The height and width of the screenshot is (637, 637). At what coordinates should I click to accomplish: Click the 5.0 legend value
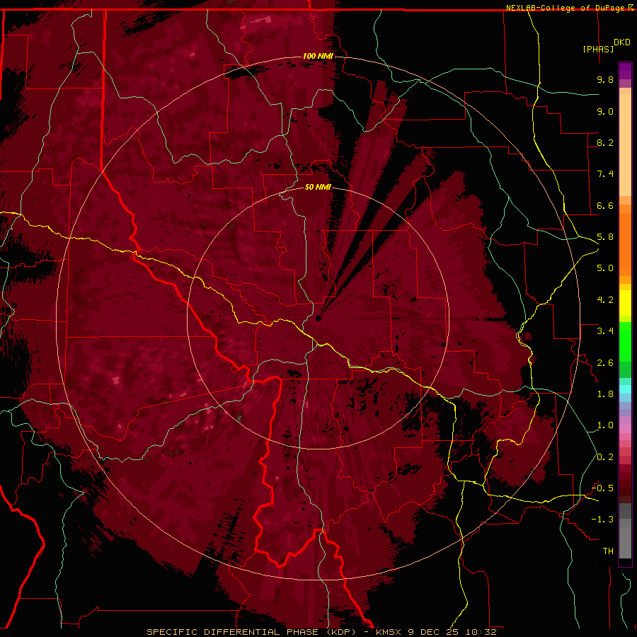coord(605,268)
